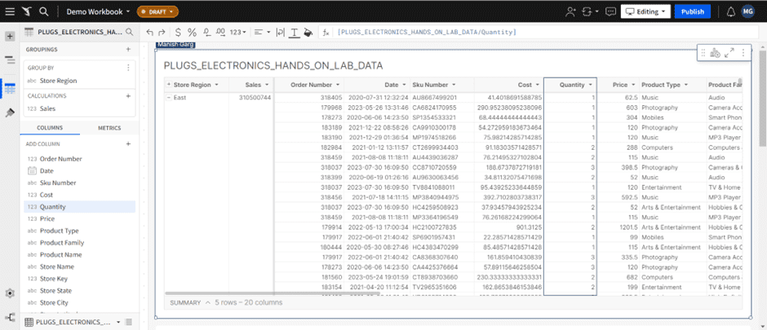The image size is (767, 330).
Task: Add a new grouping with plus icon
Action: (128, 50)
